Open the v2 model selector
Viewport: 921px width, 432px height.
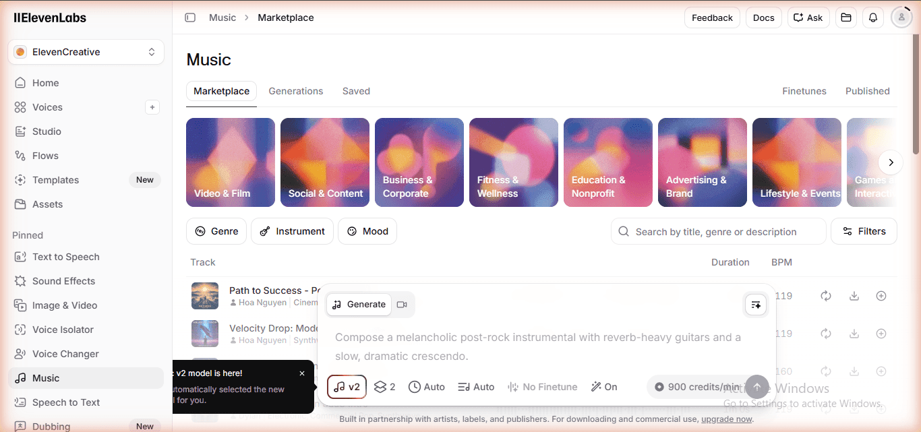tap(347, 387)
